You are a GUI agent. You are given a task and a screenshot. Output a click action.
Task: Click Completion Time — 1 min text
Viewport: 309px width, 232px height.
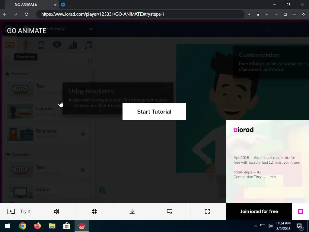tap(255, 177)
